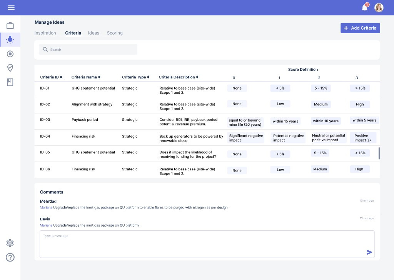
Task: Click 'Low' score chip in ID-02 row
Action: tap(280, 104)
